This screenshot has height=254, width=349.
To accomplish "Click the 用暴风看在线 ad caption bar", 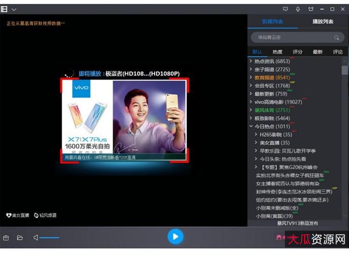I will (x=124, y=157).
